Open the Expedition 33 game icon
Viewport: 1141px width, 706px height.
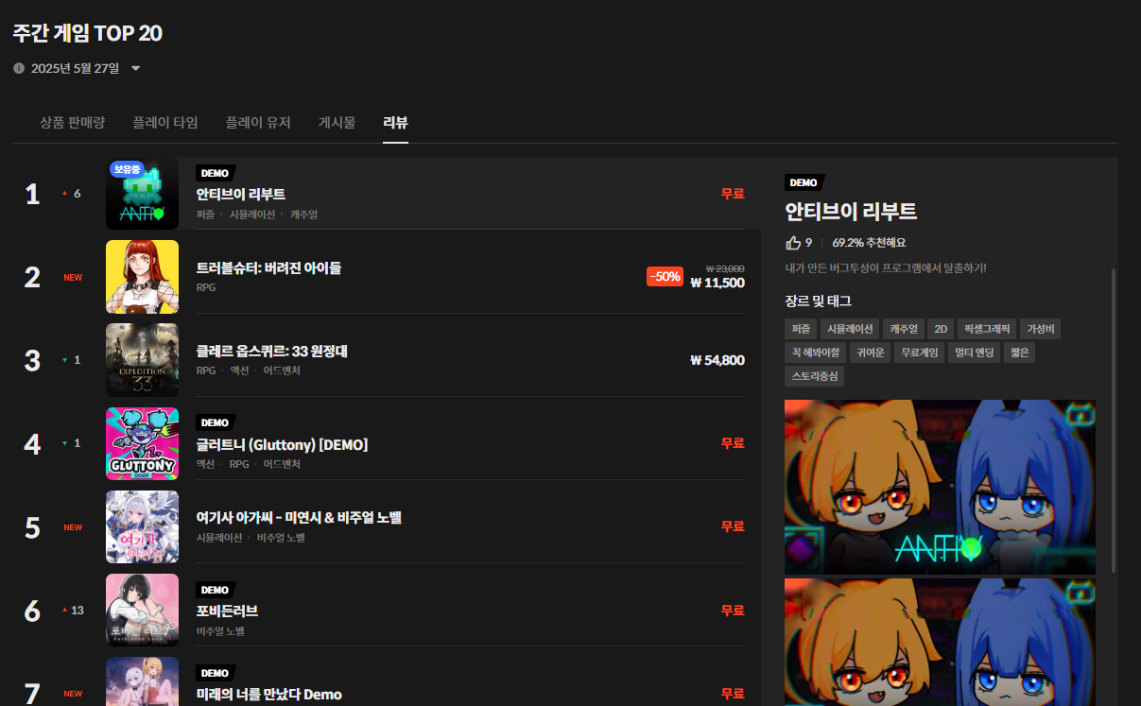click(142, 360)
